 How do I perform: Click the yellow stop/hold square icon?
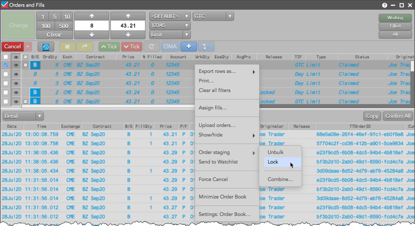coord(67,47)
